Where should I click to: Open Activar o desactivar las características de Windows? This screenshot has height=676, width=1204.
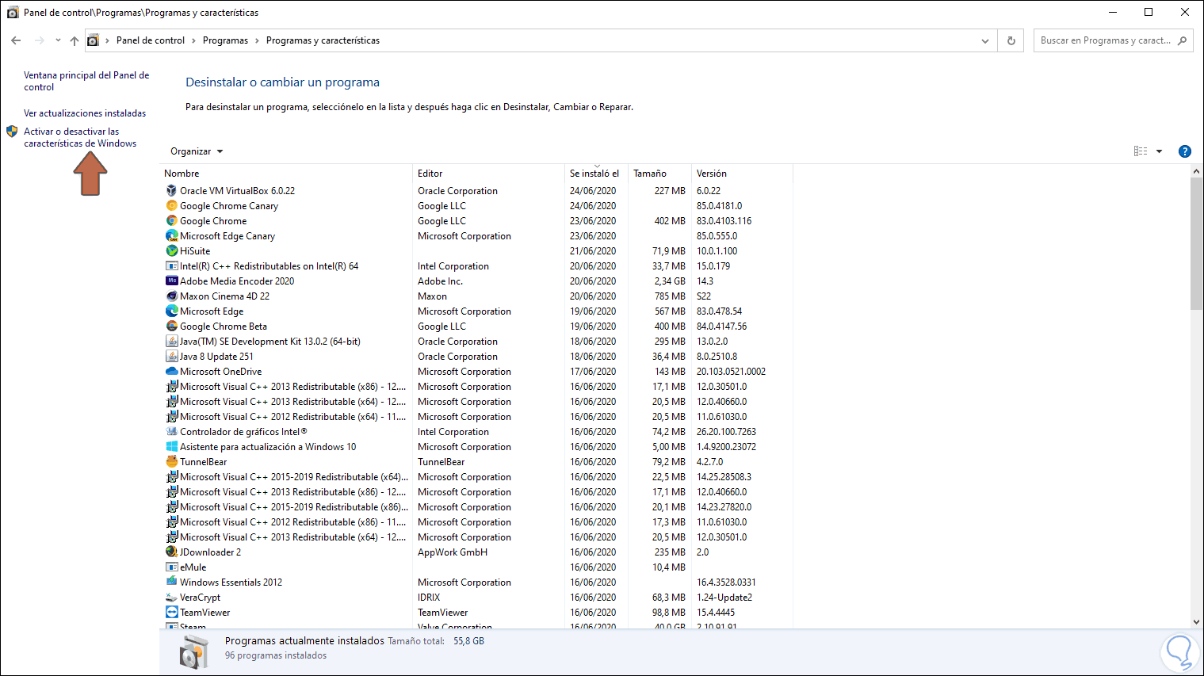coord(80,137)
